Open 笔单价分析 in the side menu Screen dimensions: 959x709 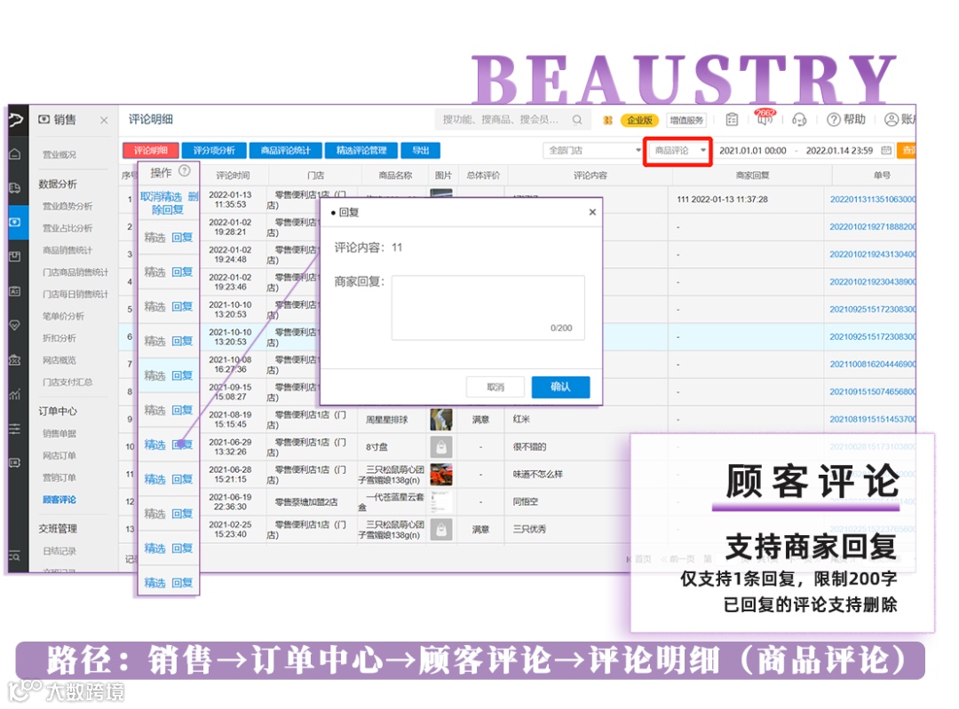click(64, 316)
